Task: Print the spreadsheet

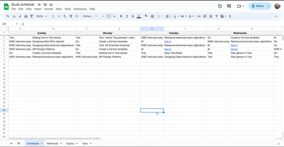Action: pyautogui.click(x=26, y=16)
